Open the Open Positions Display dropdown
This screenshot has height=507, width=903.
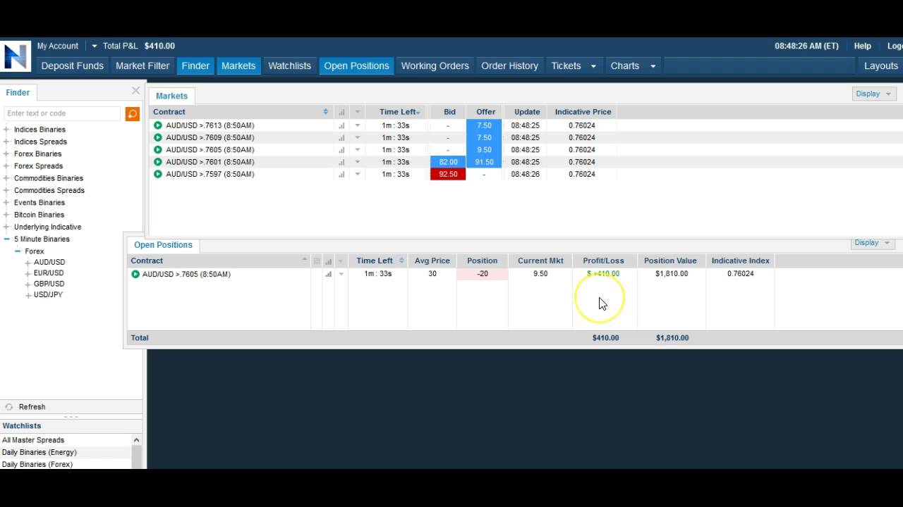pyautogui.click(x=872, y=243)
